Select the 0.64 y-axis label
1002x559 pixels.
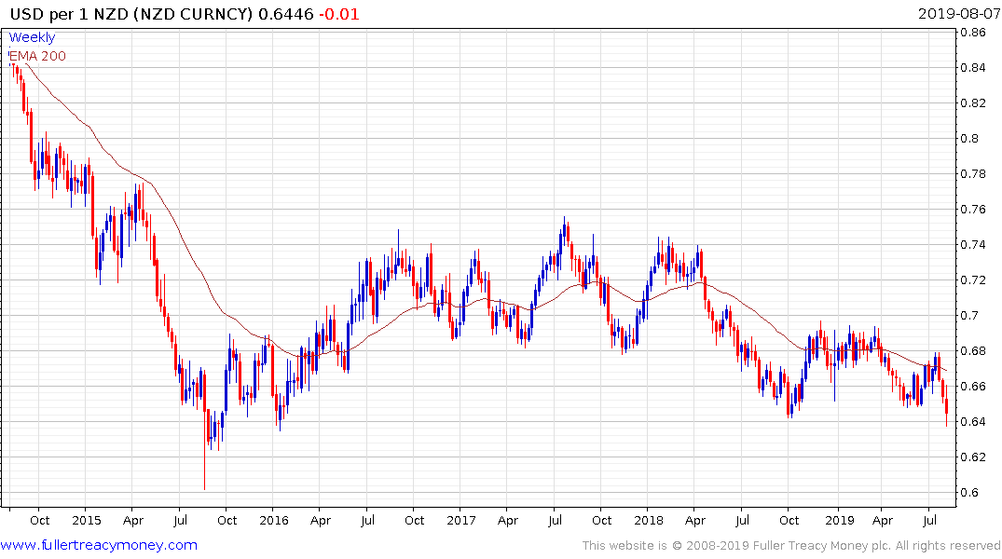coord(973,422)
